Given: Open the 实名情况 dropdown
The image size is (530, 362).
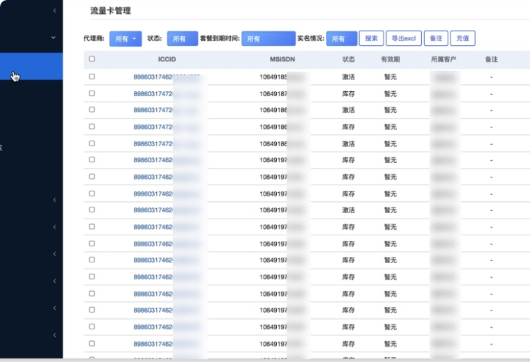Looking at the screenshot, I should [x=341, y=39].
